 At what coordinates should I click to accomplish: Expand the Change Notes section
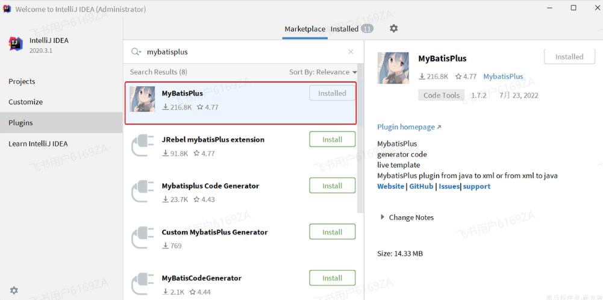pos(383,217)
